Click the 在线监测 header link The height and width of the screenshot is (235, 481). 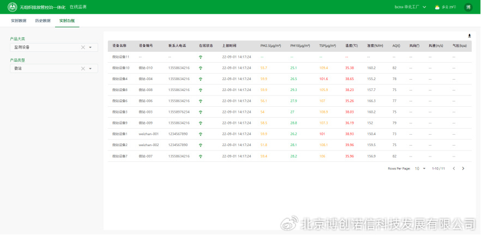(x=78, y=7)
